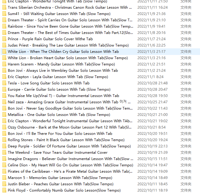This screenshot has width=200, height=194.
Task: Click date 2022/10/15 11:51 cell
Action: tap(152, 159)
